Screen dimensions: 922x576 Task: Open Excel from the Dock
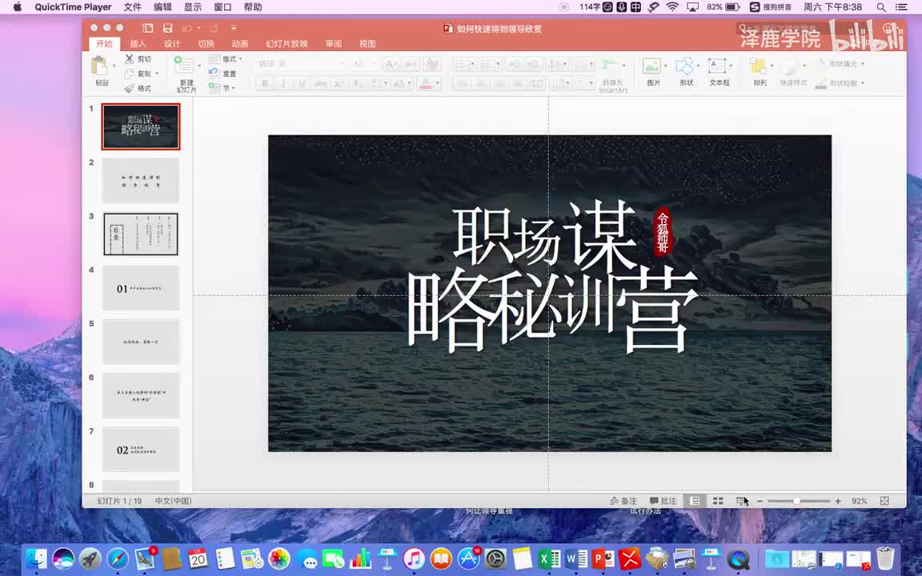click(549, 558)
